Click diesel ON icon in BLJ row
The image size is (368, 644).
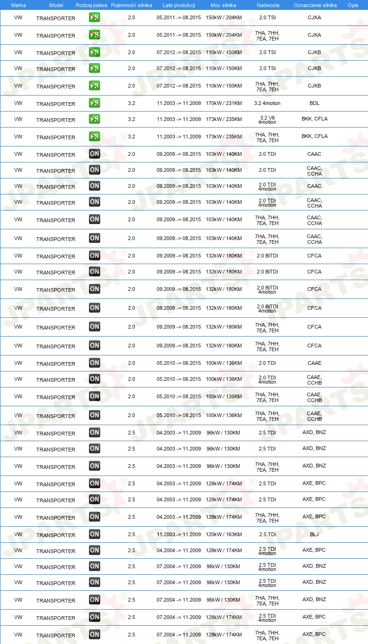point(95,534)
